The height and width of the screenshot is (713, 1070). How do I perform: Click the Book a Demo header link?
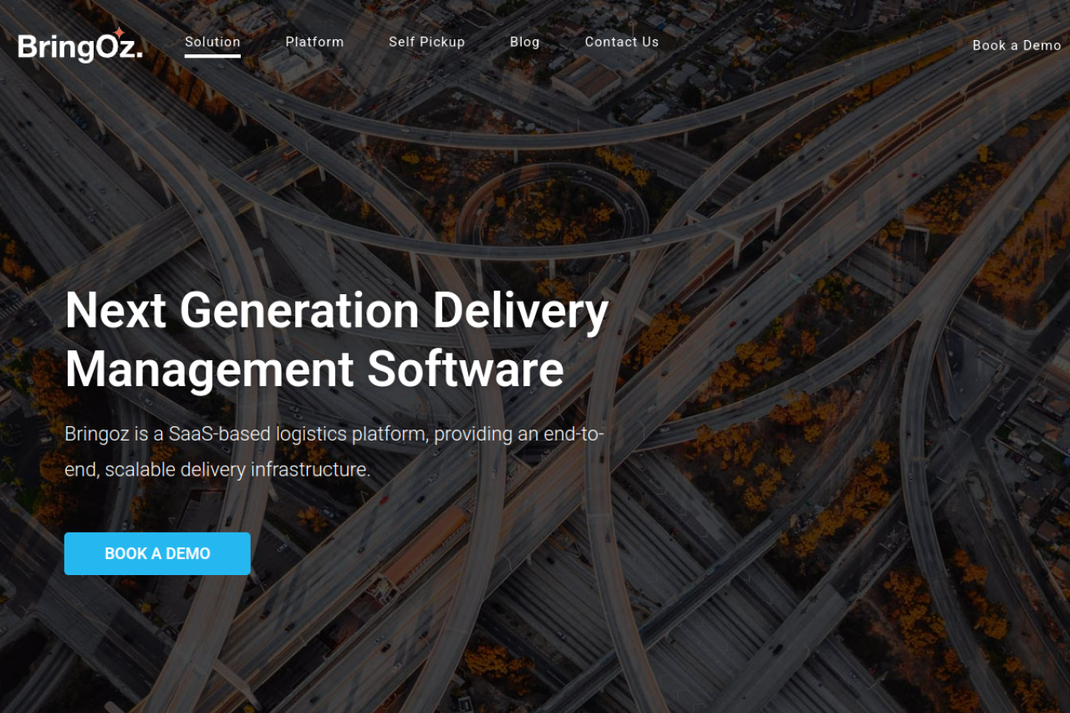1016,45
